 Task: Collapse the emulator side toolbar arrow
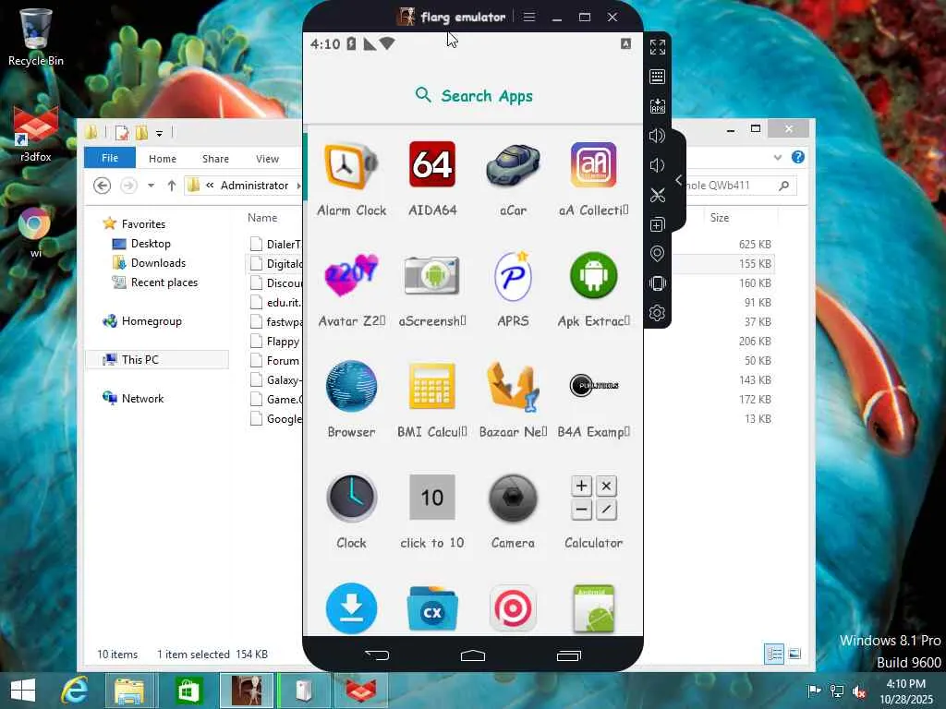click(679, 180)
